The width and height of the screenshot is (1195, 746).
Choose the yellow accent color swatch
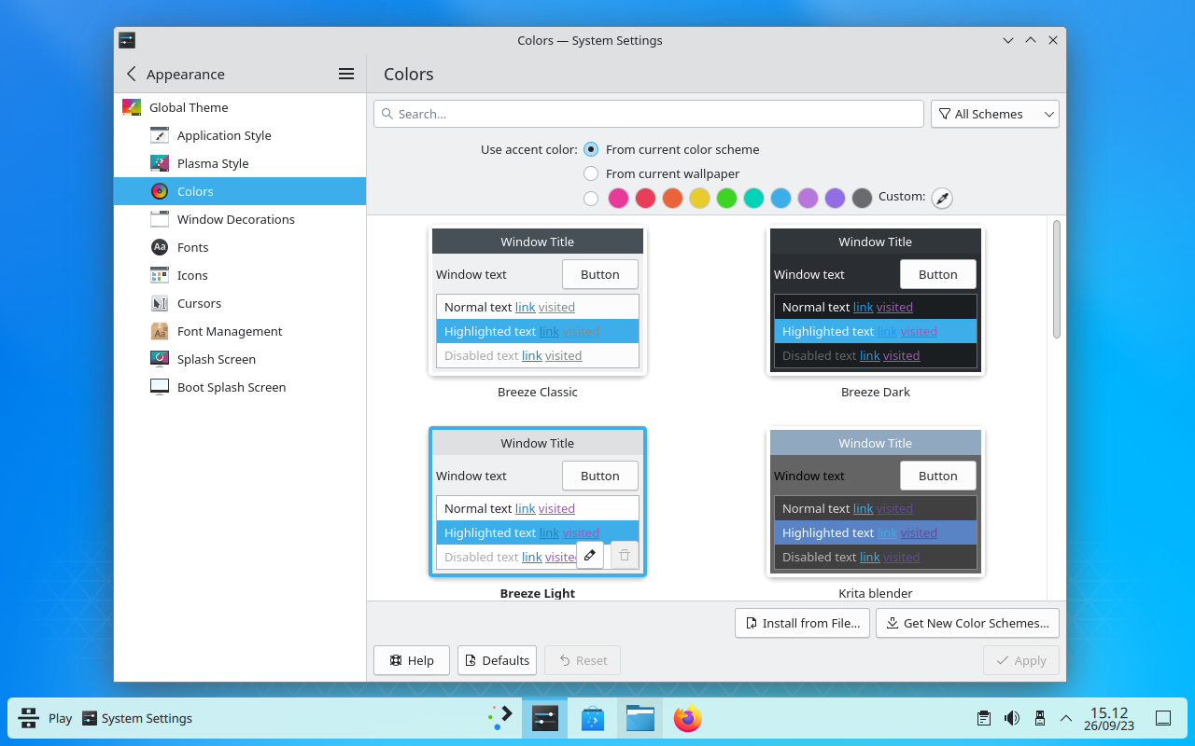(x=699, y=198)
